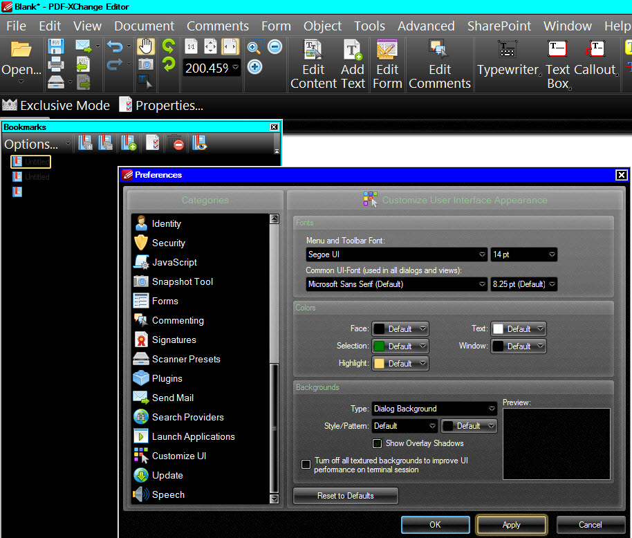
Task: Click the OK button
Action: click(x=436, y=525)
